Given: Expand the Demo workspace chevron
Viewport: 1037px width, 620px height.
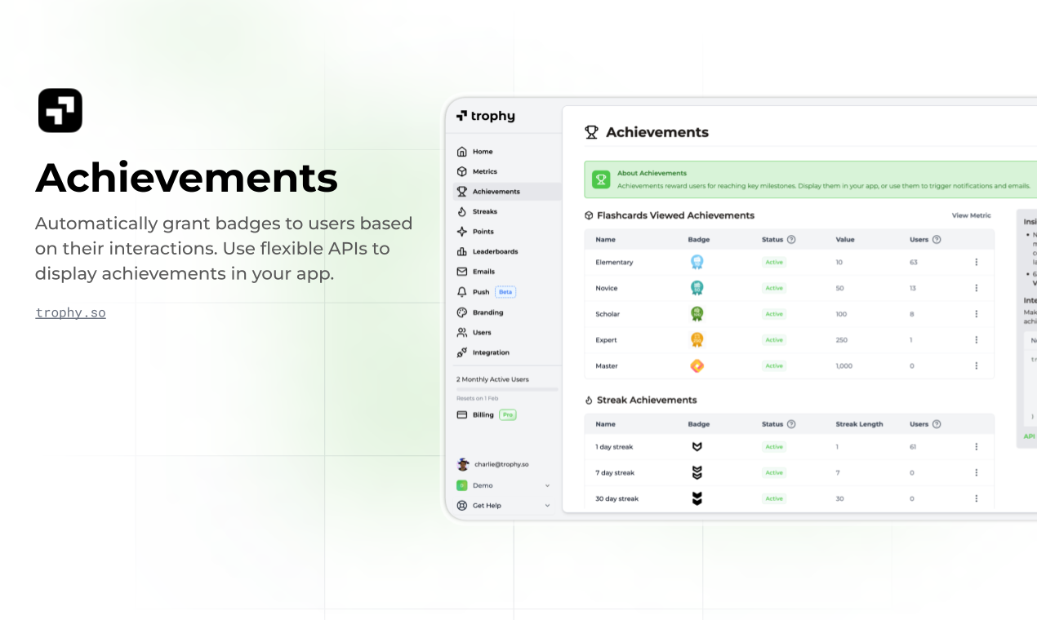Looking at the screenshot, I should [547, 485].
